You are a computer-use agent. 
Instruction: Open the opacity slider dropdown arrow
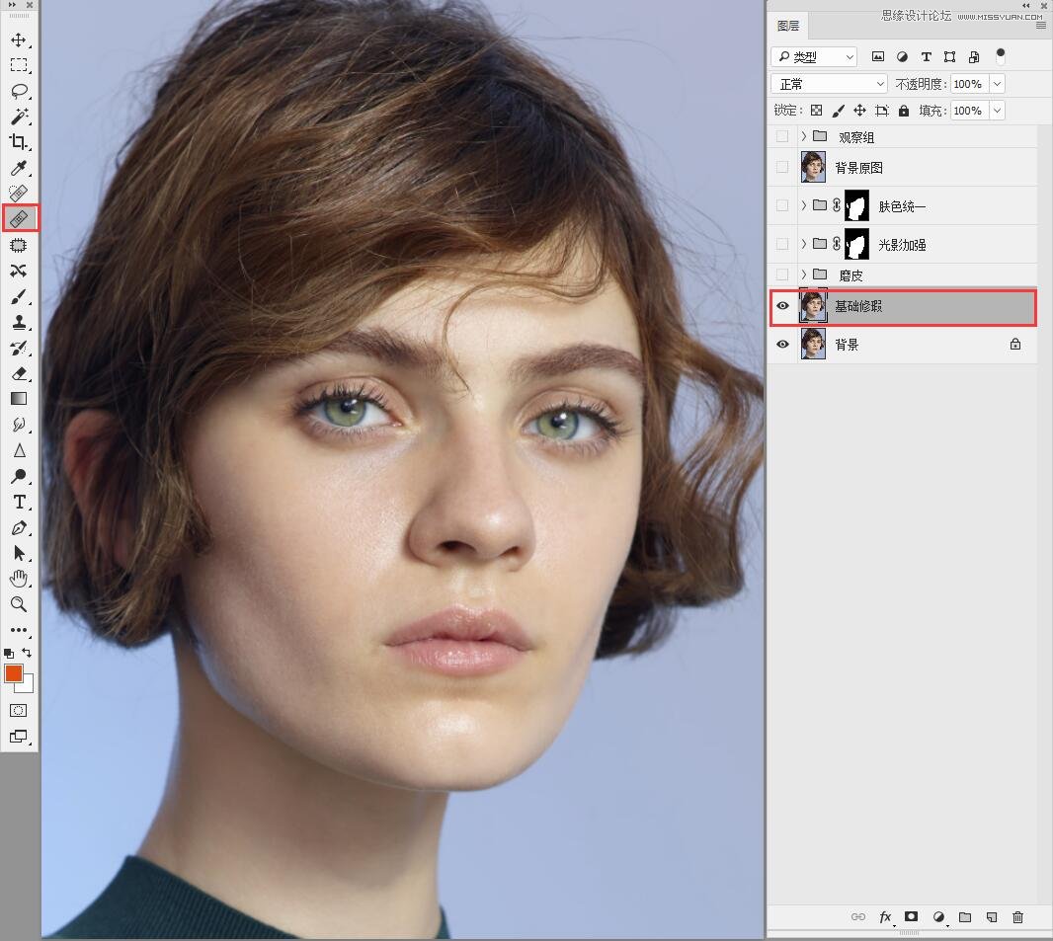point(998,84)
